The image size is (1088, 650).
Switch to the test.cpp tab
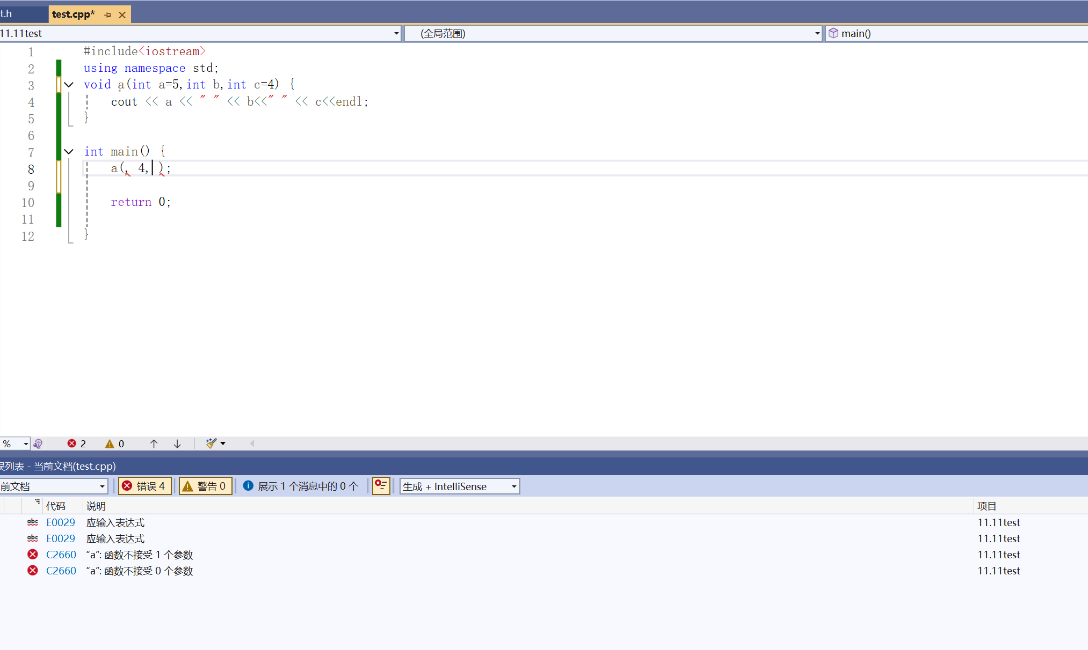[73, 14]
